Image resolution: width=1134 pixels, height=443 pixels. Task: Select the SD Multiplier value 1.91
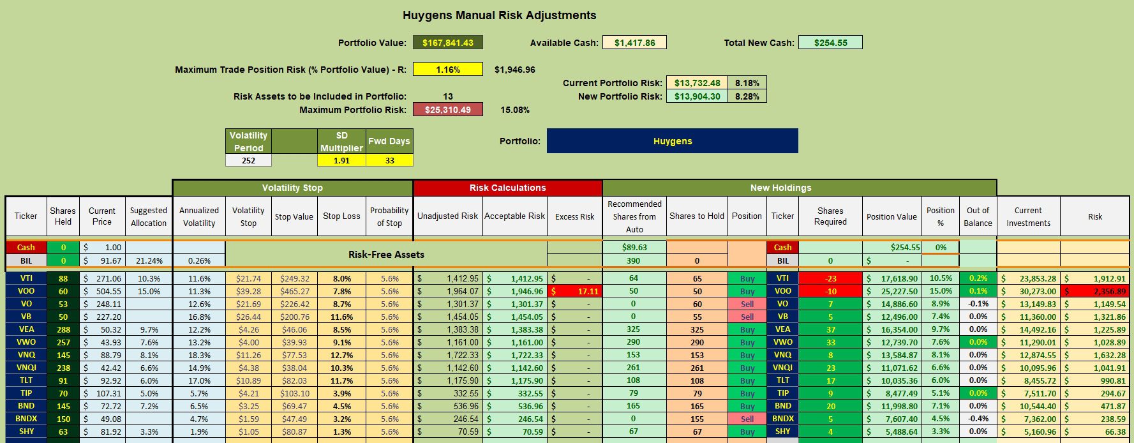click(x=341, y=160)
